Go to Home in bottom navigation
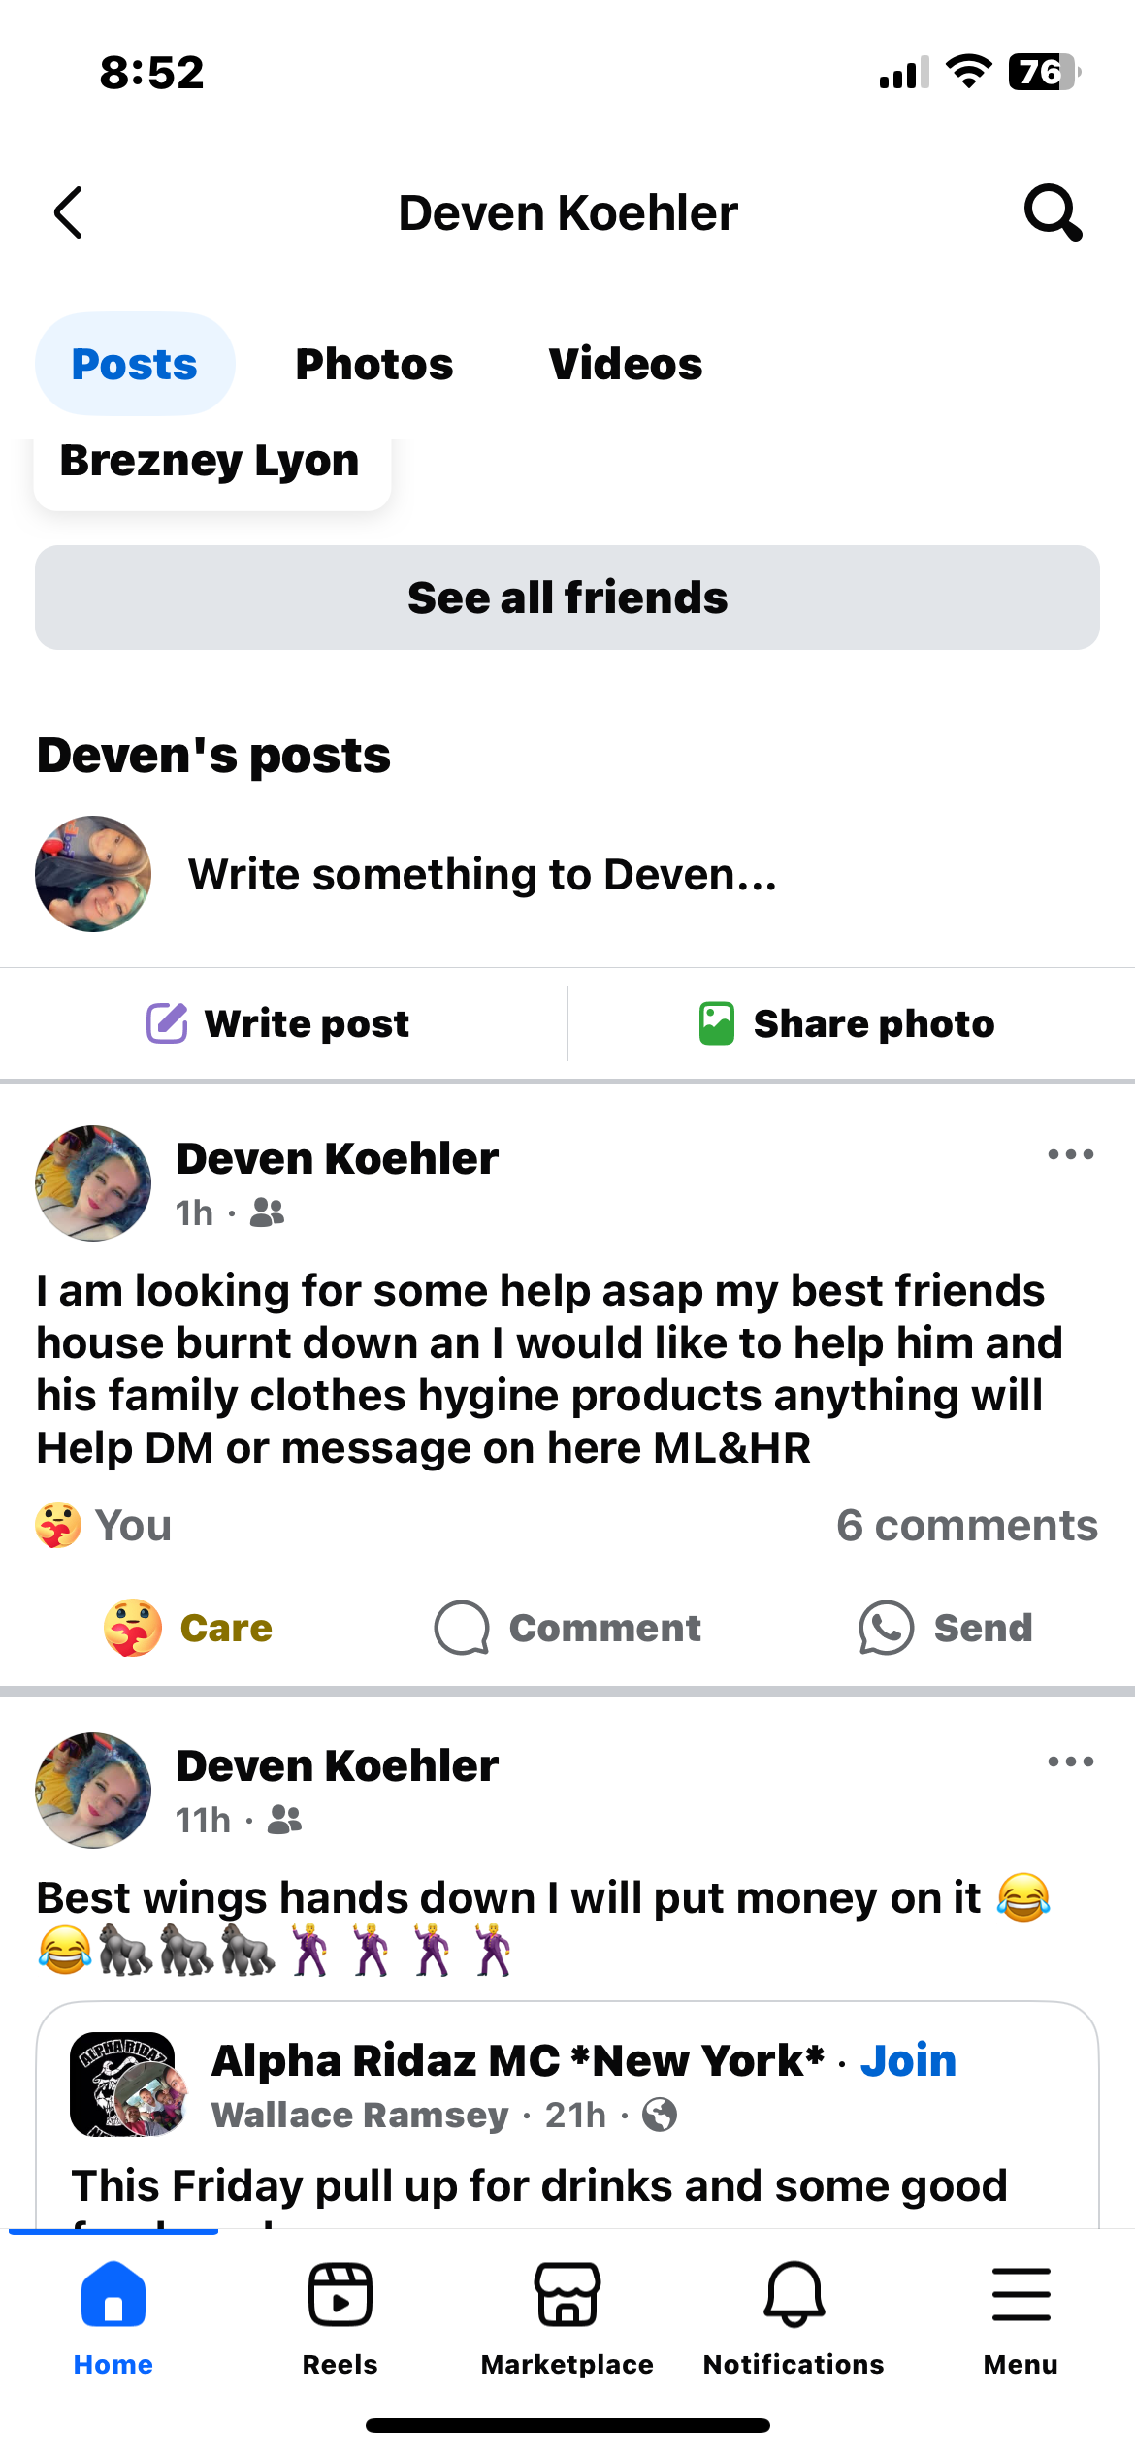 113,2318
